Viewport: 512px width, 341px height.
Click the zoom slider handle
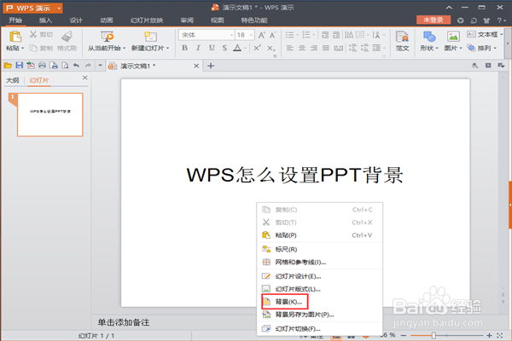[433, 335]
